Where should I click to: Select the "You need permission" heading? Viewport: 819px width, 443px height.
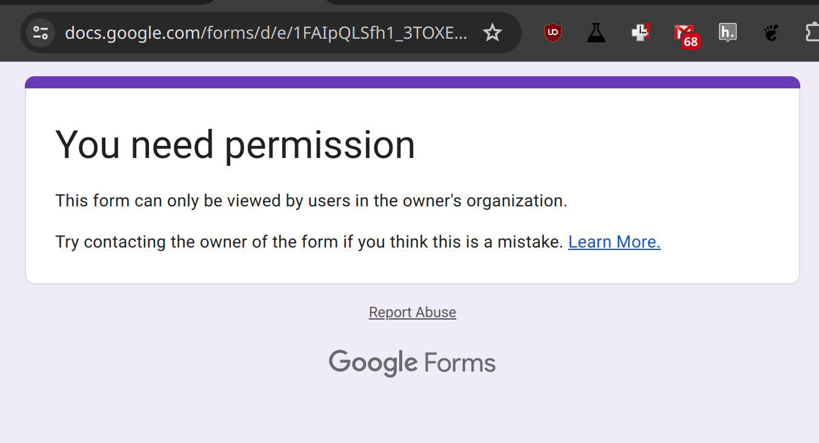click(x=235, y=145)
